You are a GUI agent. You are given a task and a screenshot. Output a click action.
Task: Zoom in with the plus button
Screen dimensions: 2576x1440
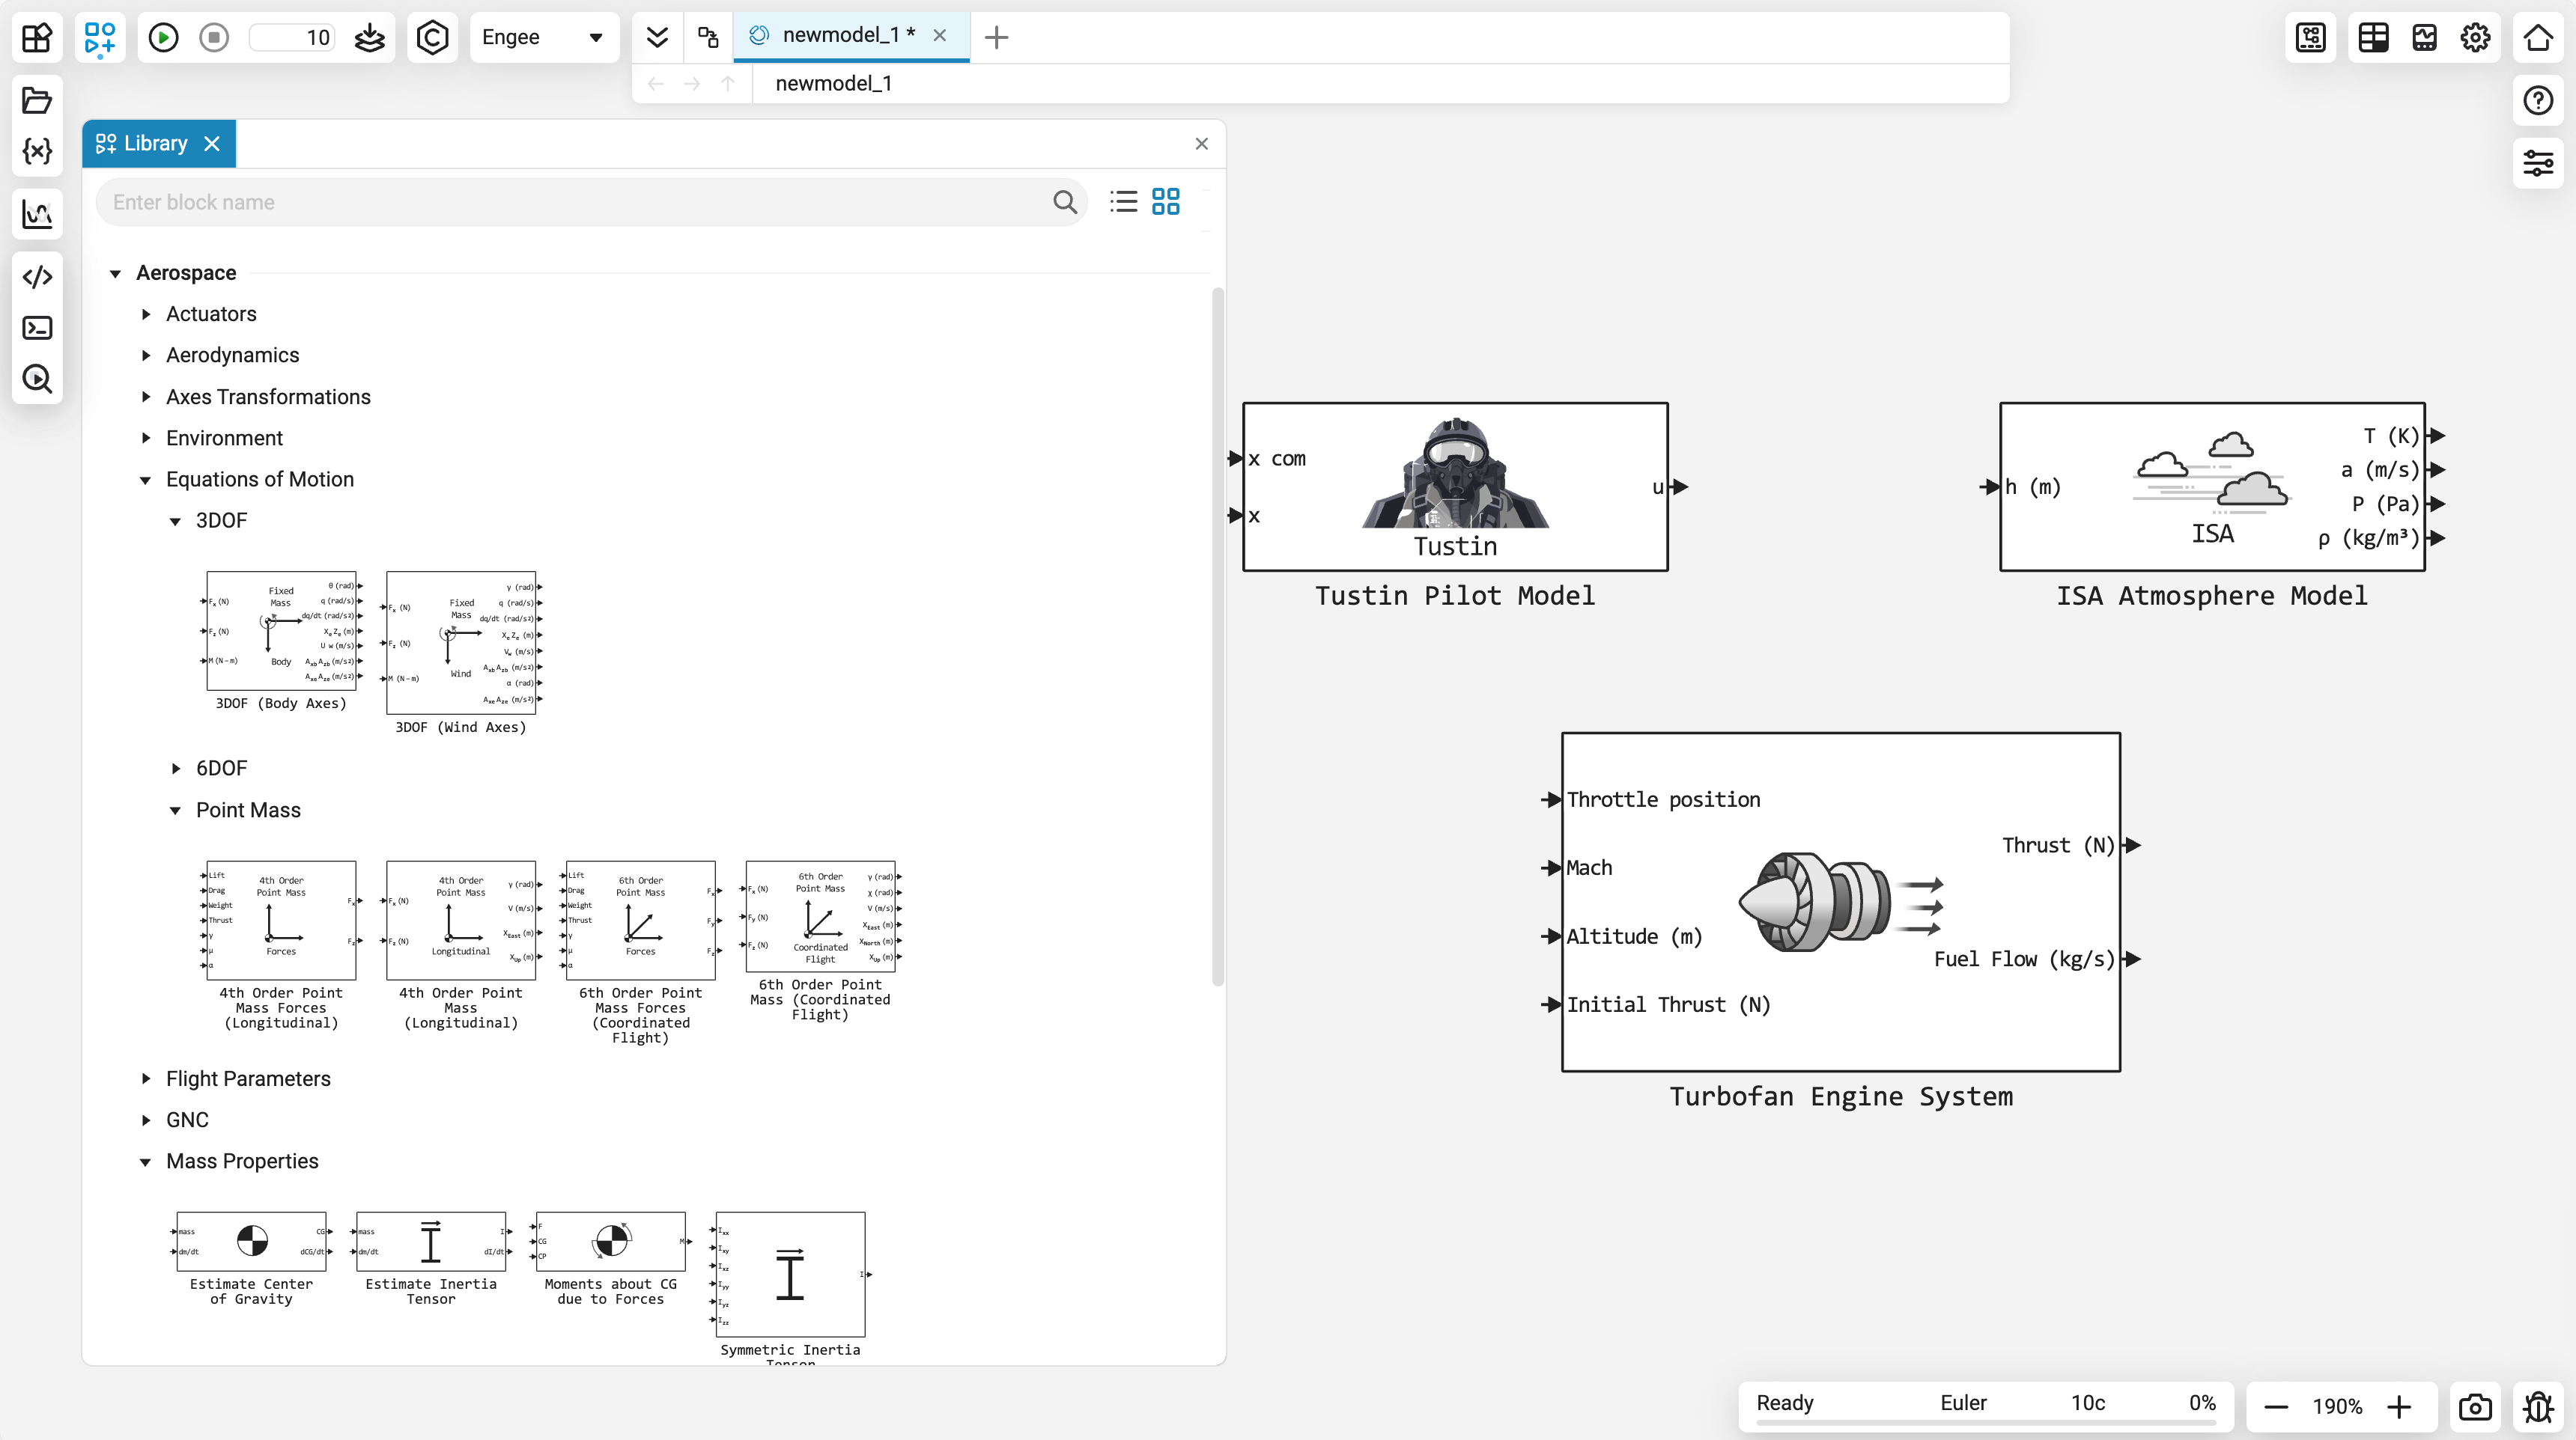point(2399,1406)
